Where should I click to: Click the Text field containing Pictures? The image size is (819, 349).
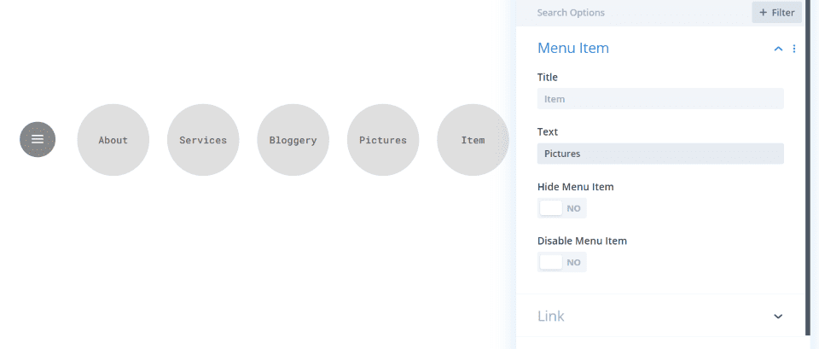660,154
